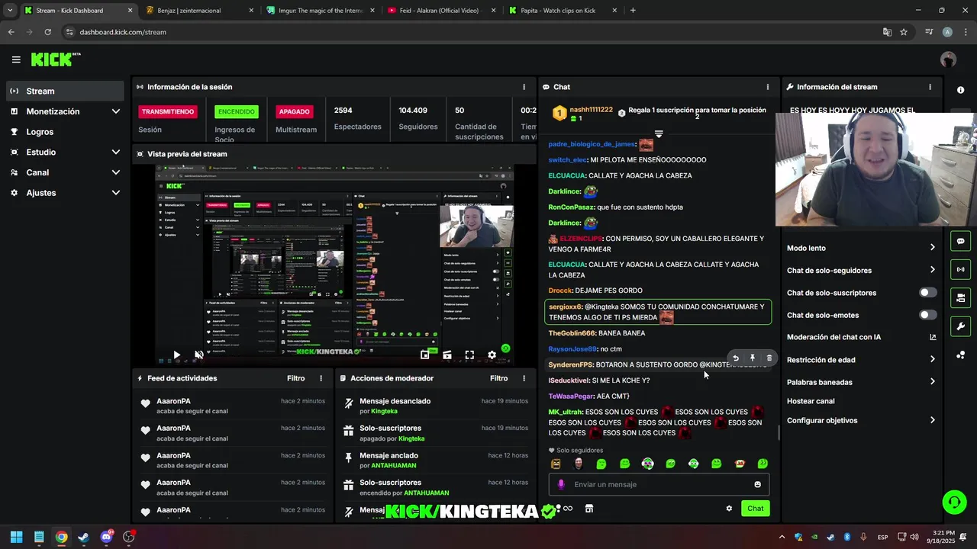Open ANTAHUAMAN link under Mensaje anclado
The image size is (977, 549).
394,466
